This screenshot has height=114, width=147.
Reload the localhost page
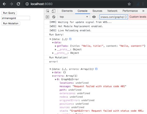point(18,4)
